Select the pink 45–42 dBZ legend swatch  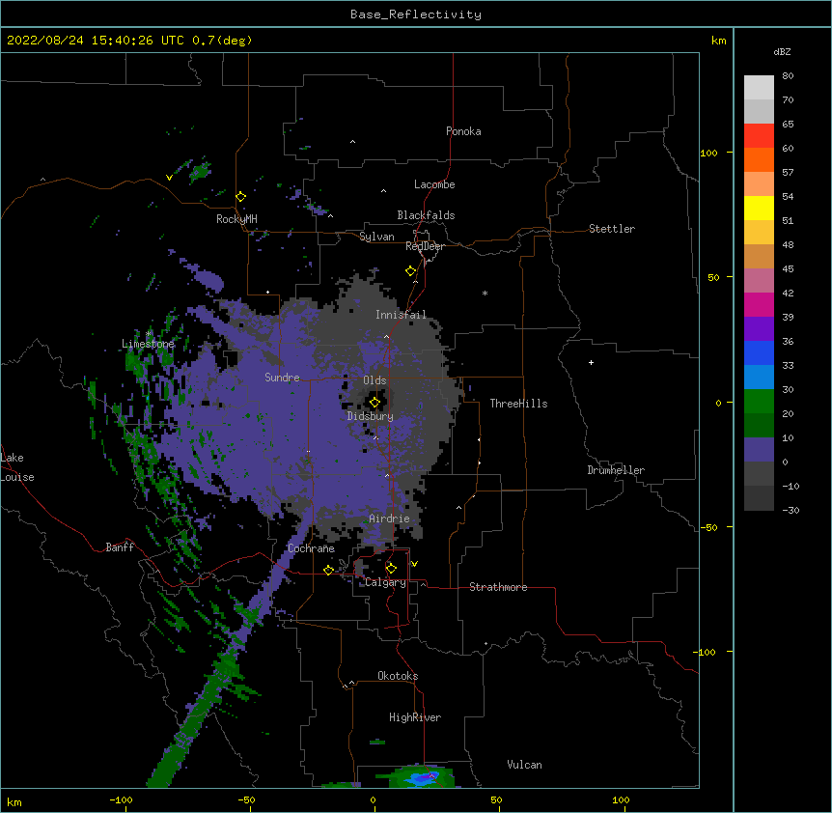(x=759, y=281)
